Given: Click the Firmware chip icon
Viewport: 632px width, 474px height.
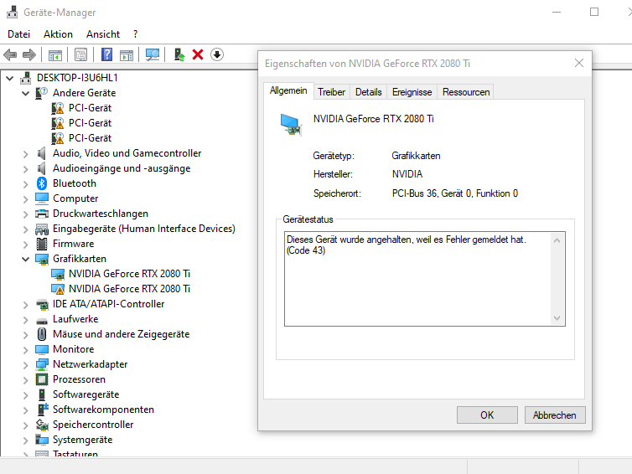Looking at the screenshot, I should click(42, 244).
